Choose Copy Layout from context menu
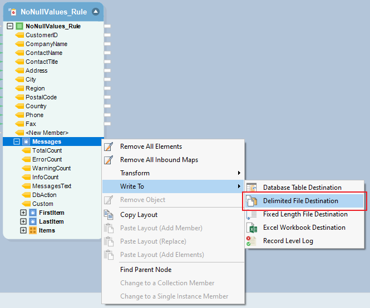 click(173, 215)
